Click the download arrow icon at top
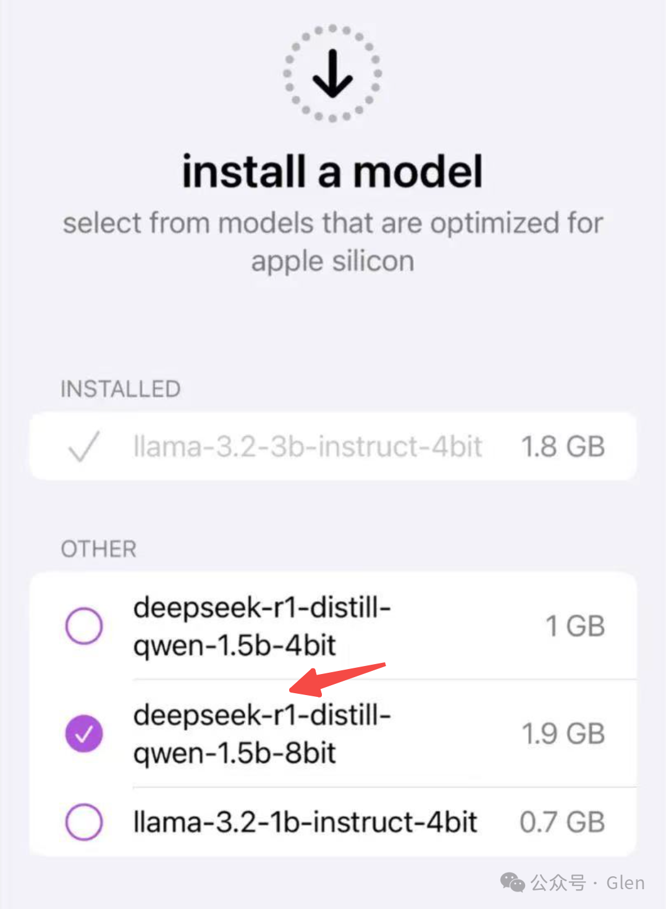This screenshot has width=666, height=909. (332, 74)
